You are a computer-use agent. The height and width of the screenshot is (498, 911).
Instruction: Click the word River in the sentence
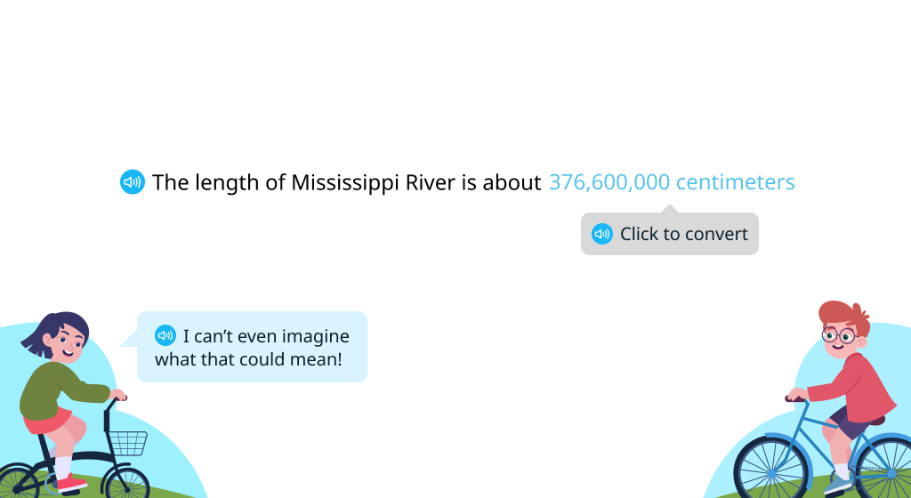point(431,182)
